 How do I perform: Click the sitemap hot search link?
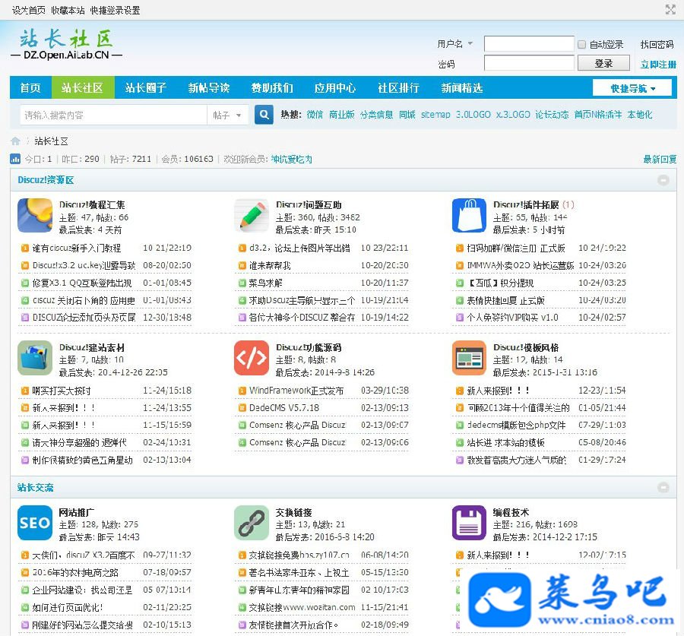(435, 115)
